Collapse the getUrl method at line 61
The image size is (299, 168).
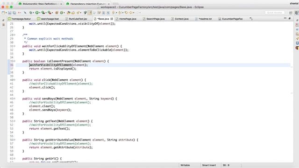(14, 159)
